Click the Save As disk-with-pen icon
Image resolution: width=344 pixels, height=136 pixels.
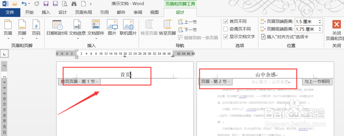55,3
